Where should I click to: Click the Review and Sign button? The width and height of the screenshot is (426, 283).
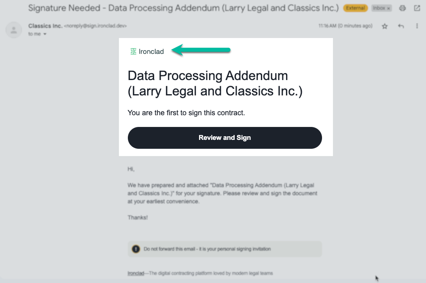[225, 138]
